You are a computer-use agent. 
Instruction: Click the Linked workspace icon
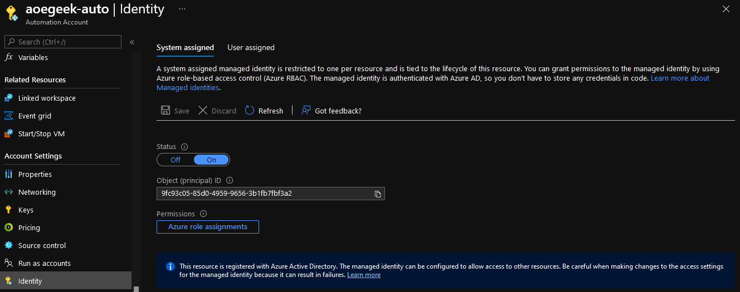[x=8, y=98]
